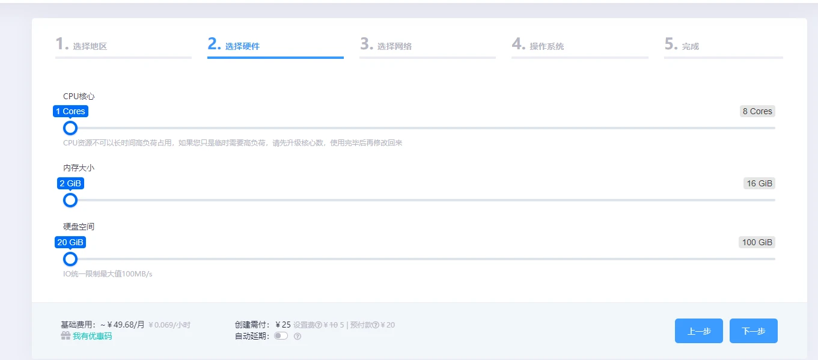Click the middle of the CPU核心 slider track
The width and height of the screenshot is (818, 360).
point(423,128)
